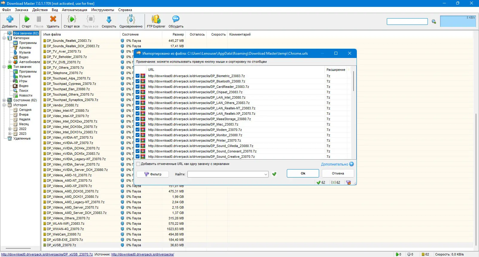
Task: Select Программы under Категории in the tree
Action: [28, 43]
